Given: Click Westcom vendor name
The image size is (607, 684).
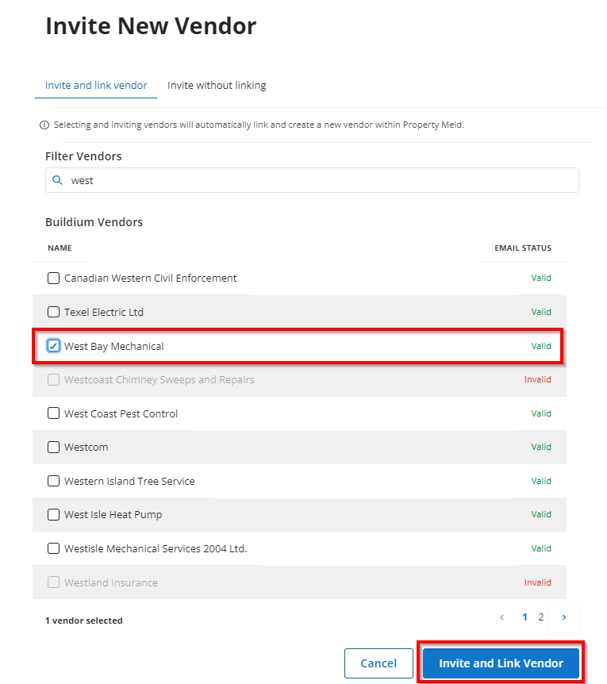Looking at the screenshot, I should point(86,447).
